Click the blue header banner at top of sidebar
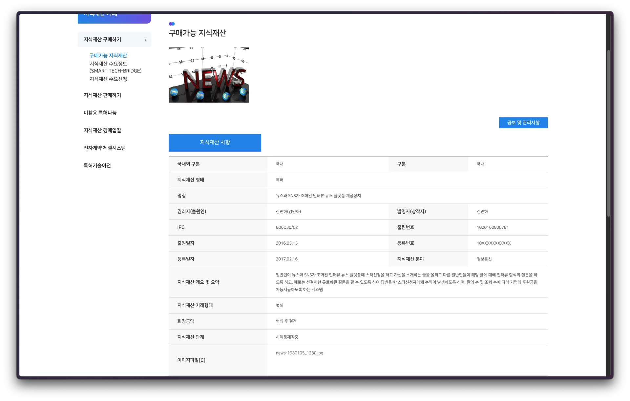Screen dimensions: 630x401 [x=114, y=18]
